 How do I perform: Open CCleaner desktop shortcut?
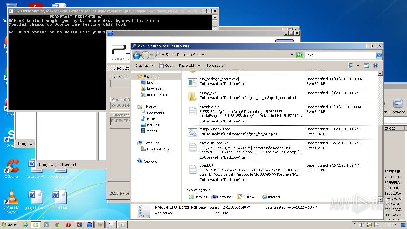11,169
